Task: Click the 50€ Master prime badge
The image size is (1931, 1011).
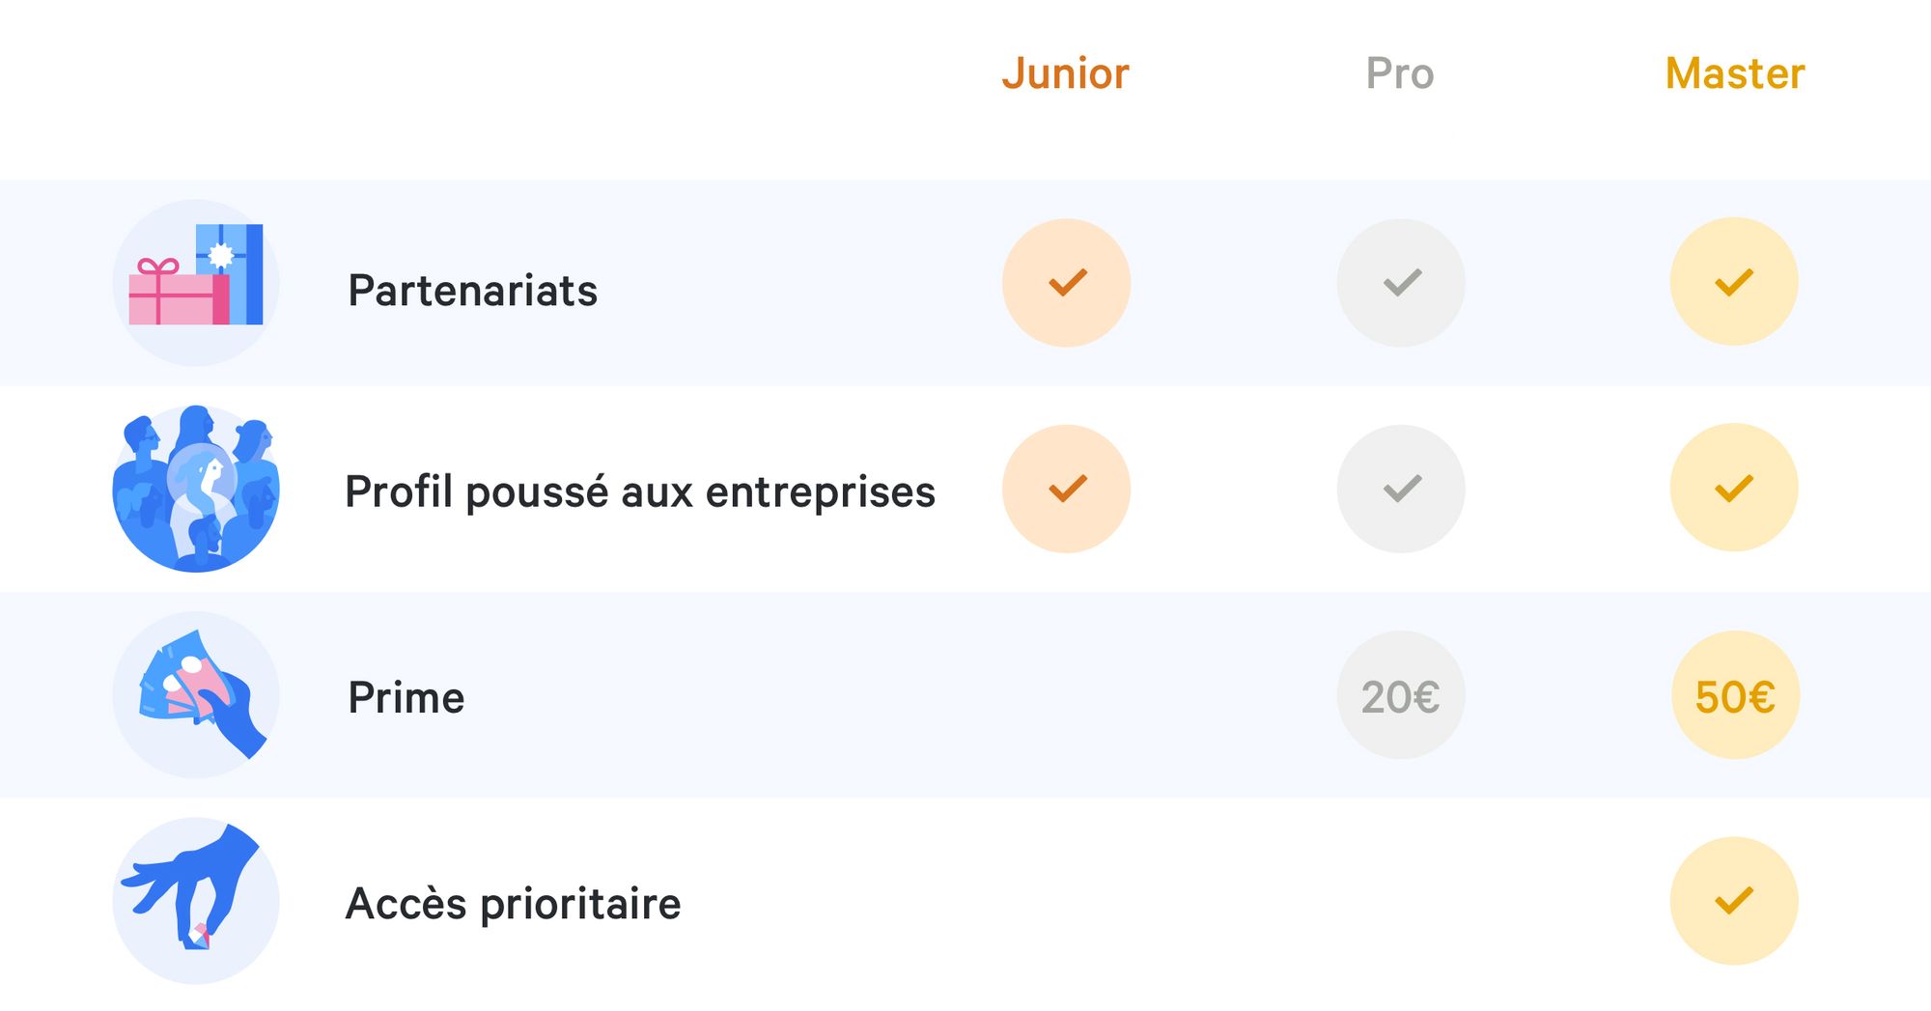Action: 1735,695
